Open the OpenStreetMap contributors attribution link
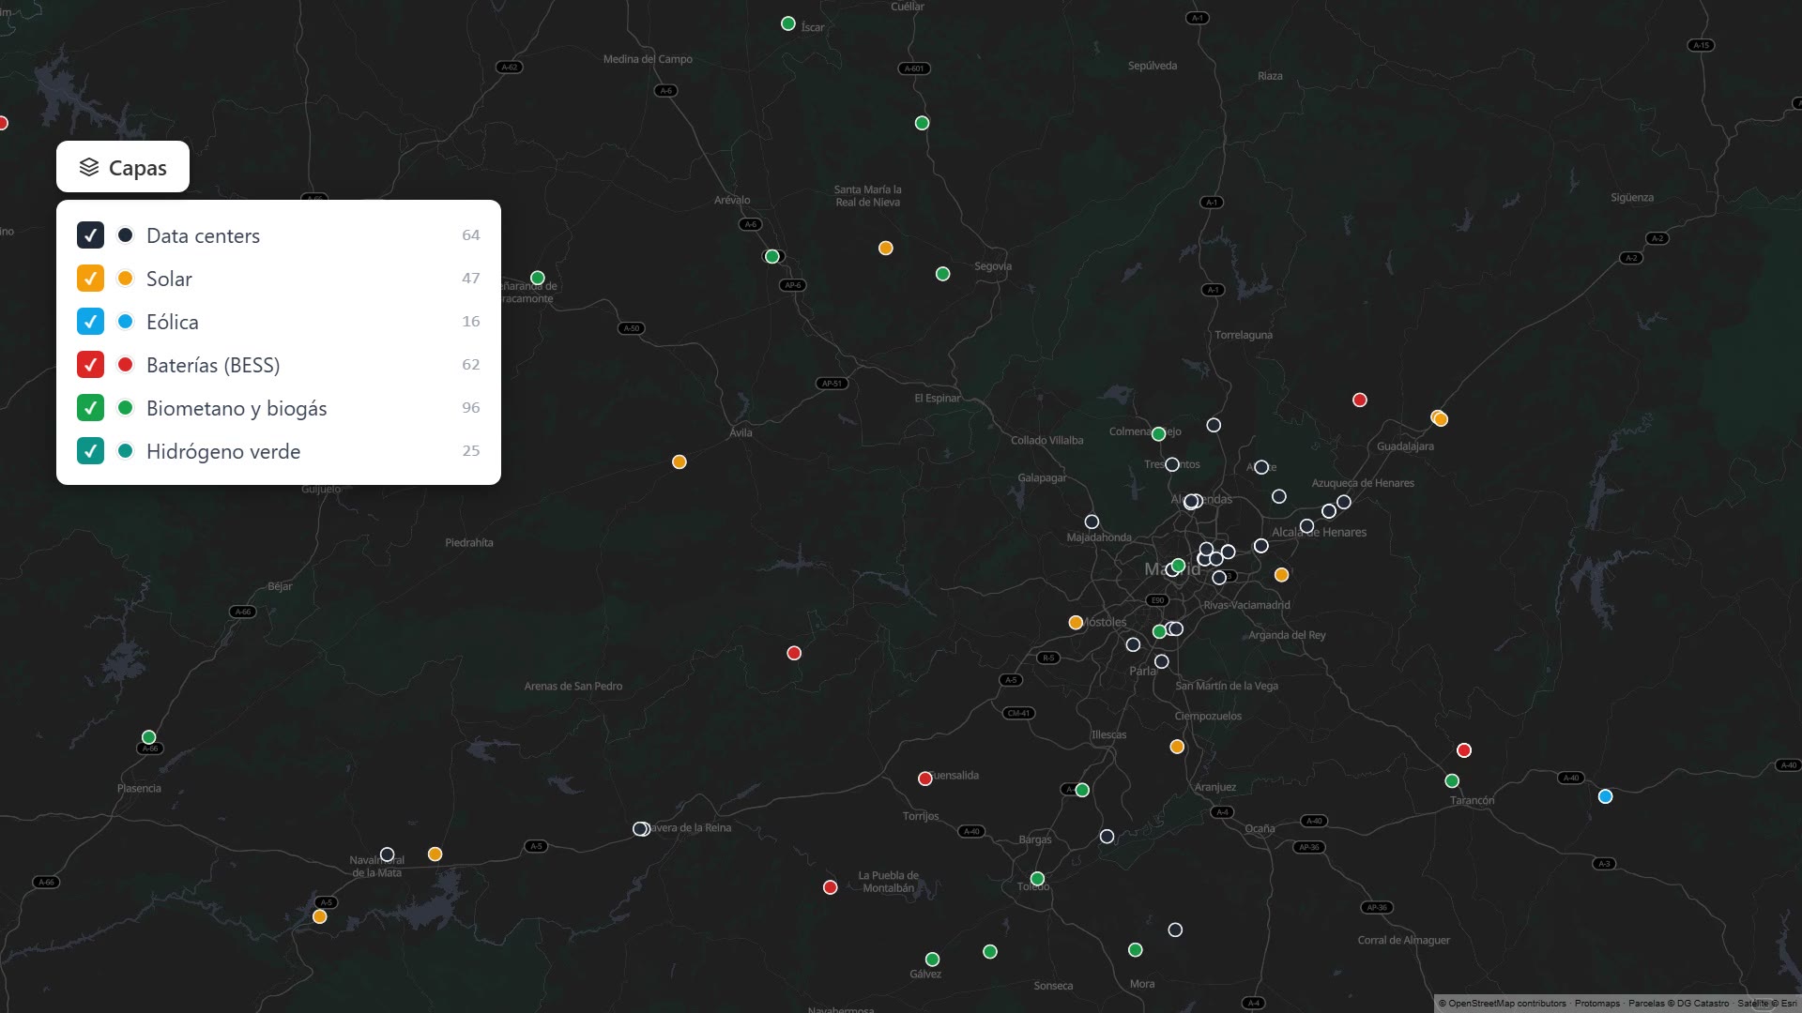Image resolution: width=1802 pixels, height=1013 pixels. (x=1503, y=1004)
